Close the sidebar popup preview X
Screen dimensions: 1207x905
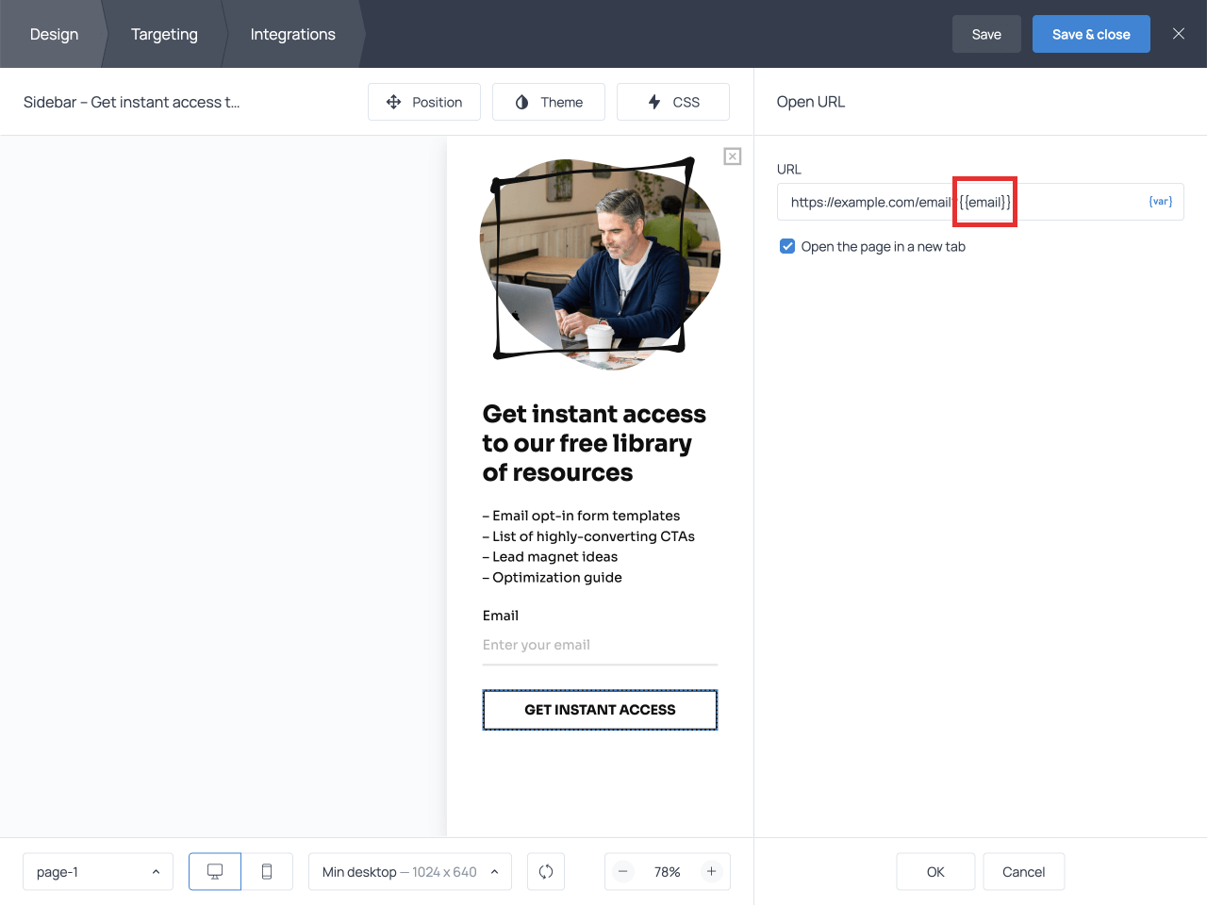[x=733, y=156]
